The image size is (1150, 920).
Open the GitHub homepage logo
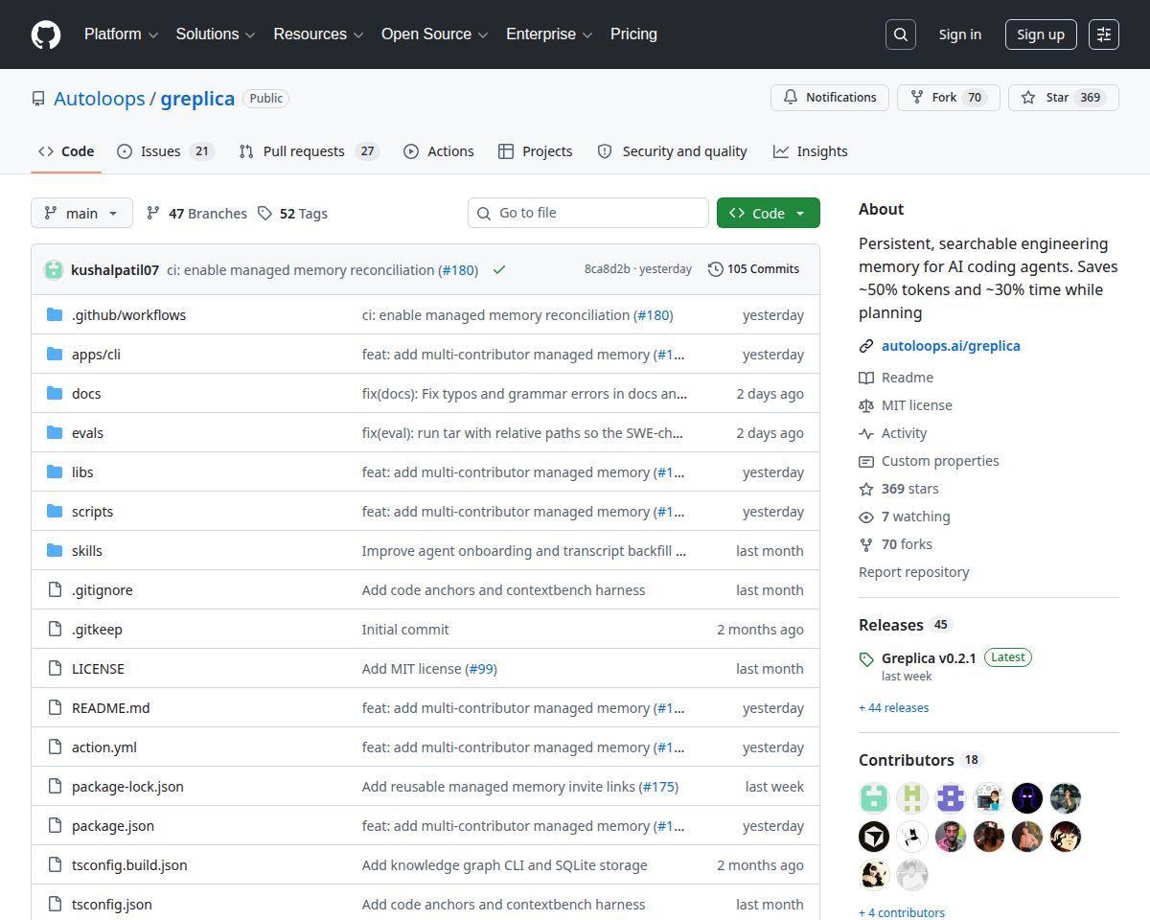point(46,34)
